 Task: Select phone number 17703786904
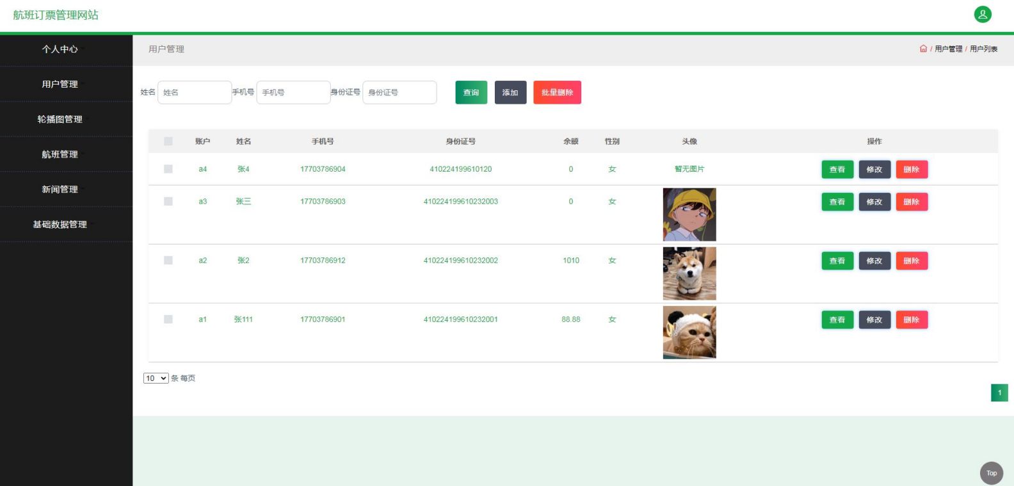tap(323, 169)
